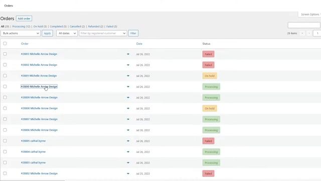Viewport: 321px width, 181px height.
Task: Open order #28813 Michelle Arrow Design
Action: pyautogui.click(x=39, y=54)
